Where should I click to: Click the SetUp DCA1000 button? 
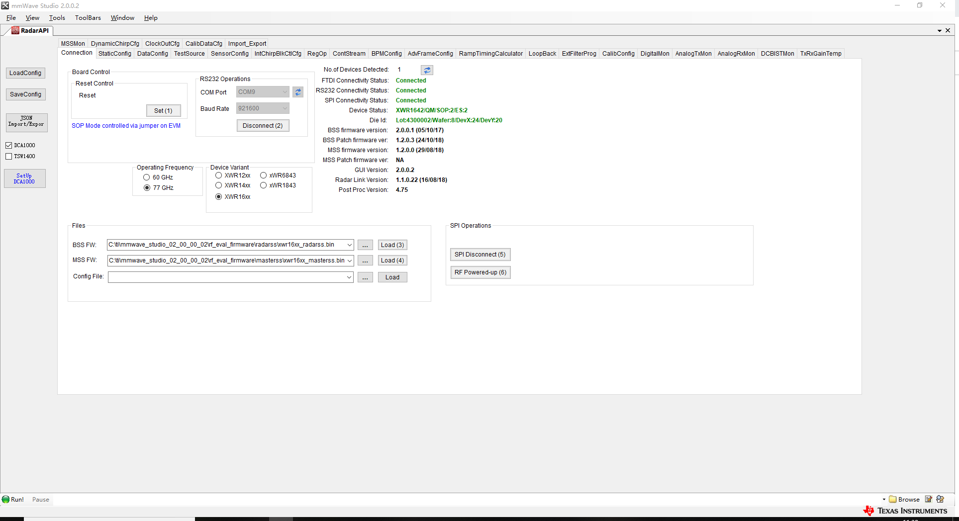click(x=24, y=178)
